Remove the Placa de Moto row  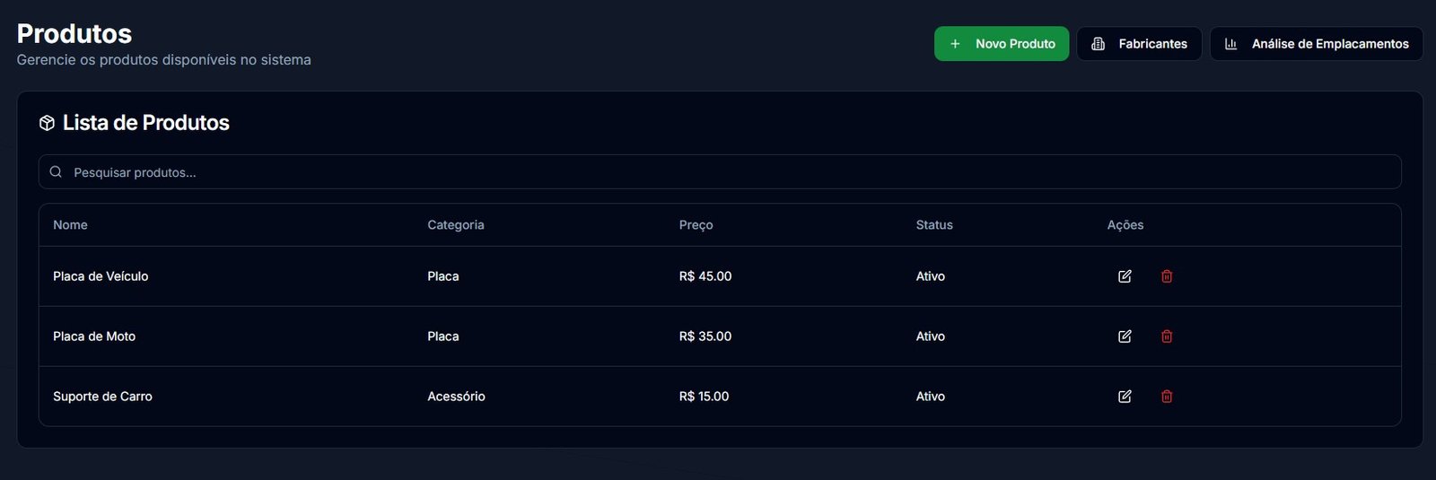click(x=1167, y=336)
